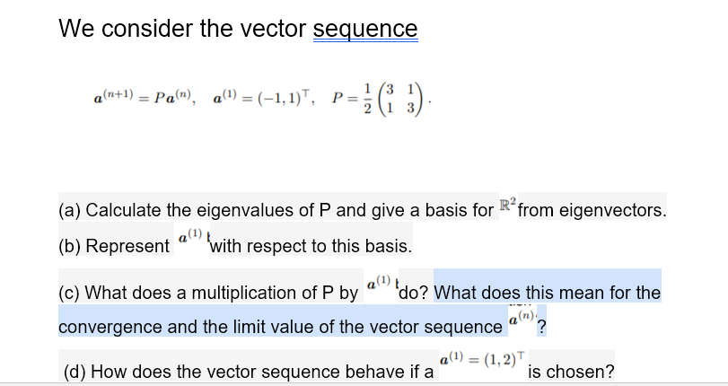Click the a(1) symbol in part (b)

tap(190, 236)
